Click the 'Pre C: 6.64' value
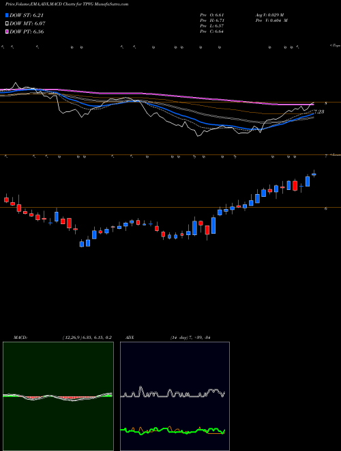Screen dimensions: 341x451 coord(212,31)
